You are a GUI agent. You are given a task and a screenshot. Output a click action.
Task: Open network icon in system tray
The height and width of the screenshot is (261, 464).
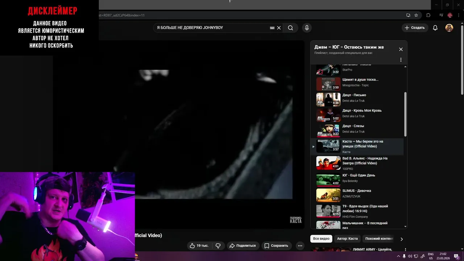coord(416,256)
